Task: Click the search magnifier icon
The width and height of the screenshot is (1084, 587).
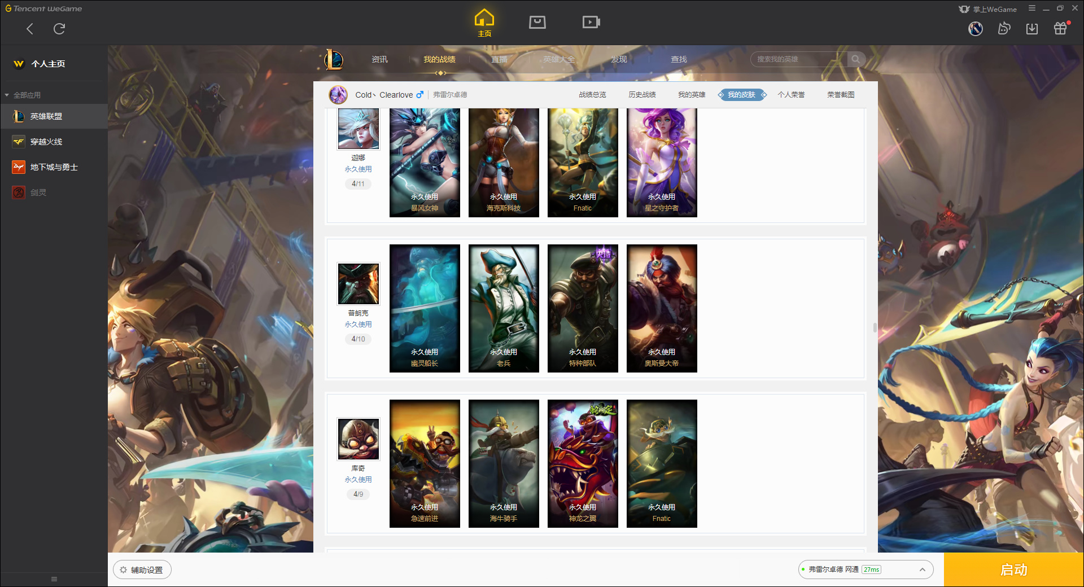Action: [x=856, y=59]
